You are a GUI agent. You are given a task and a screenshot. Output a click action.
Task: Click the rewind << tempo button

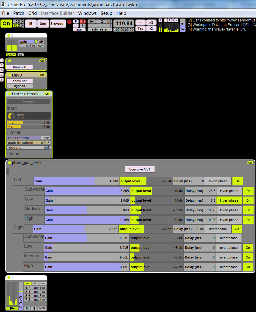(140, 22)
